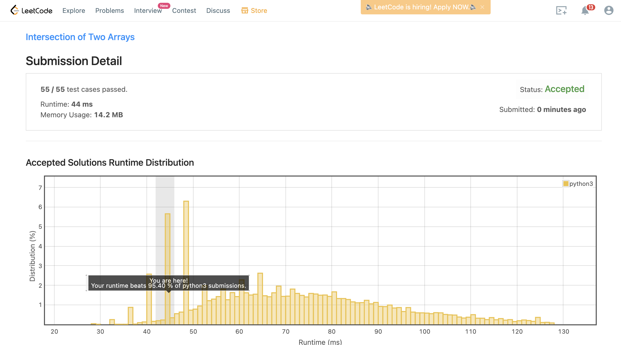Go to the Problems page
621x345 pixels.
coord(109,11)
